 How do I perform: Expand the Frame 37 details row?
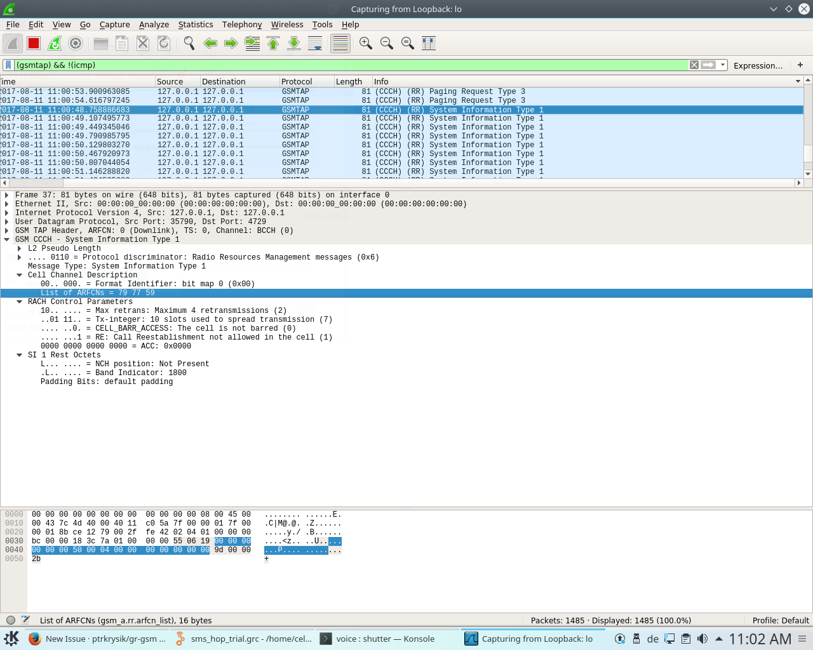click(8, 195)
